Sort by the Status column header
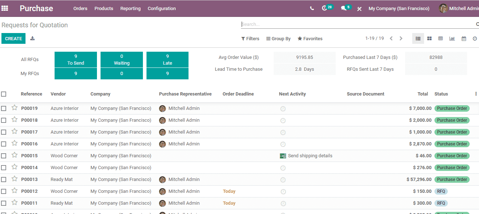This screenshot has height=214, width=479. click(x=441, y=94)
